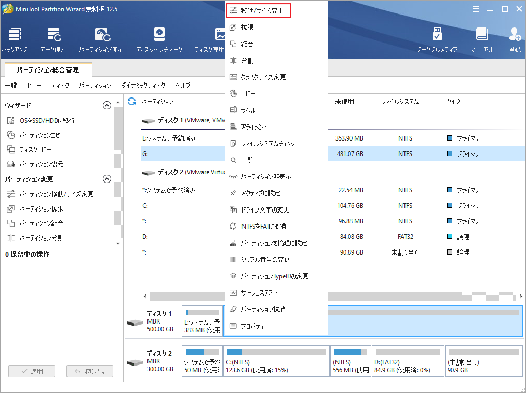Click the 適用 apply button
Screen dimensions: 526x393
click(x=31, y=371)
